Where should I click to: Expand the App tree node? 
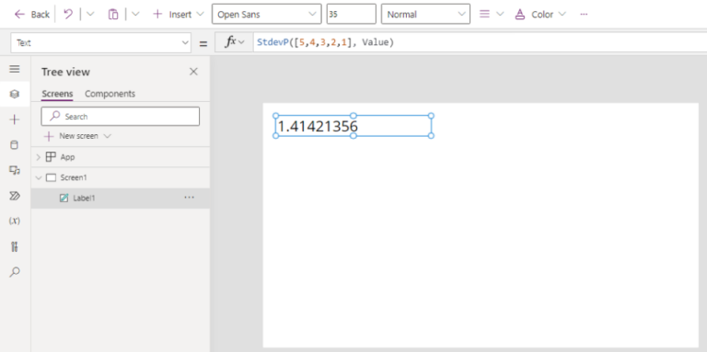[39, 157]
